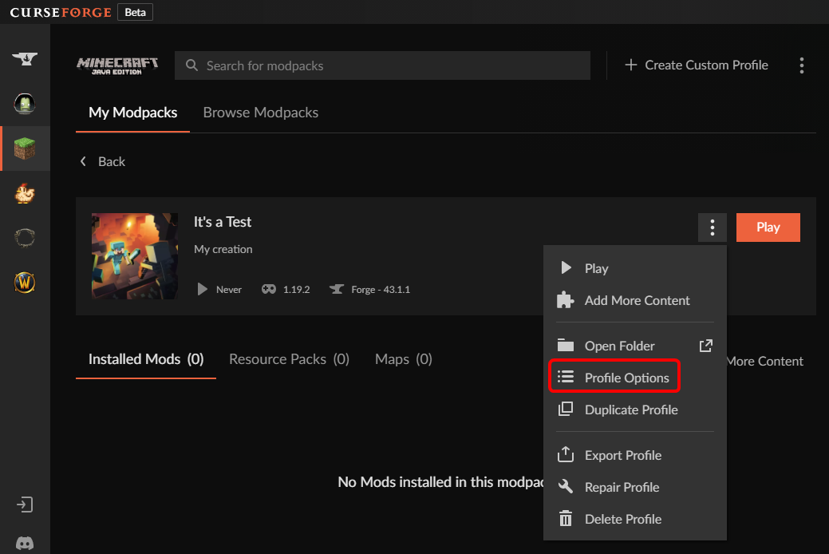Choose Add More Content in menu
Viewport: 829px width, 554px height.
[x=635, y=300]
